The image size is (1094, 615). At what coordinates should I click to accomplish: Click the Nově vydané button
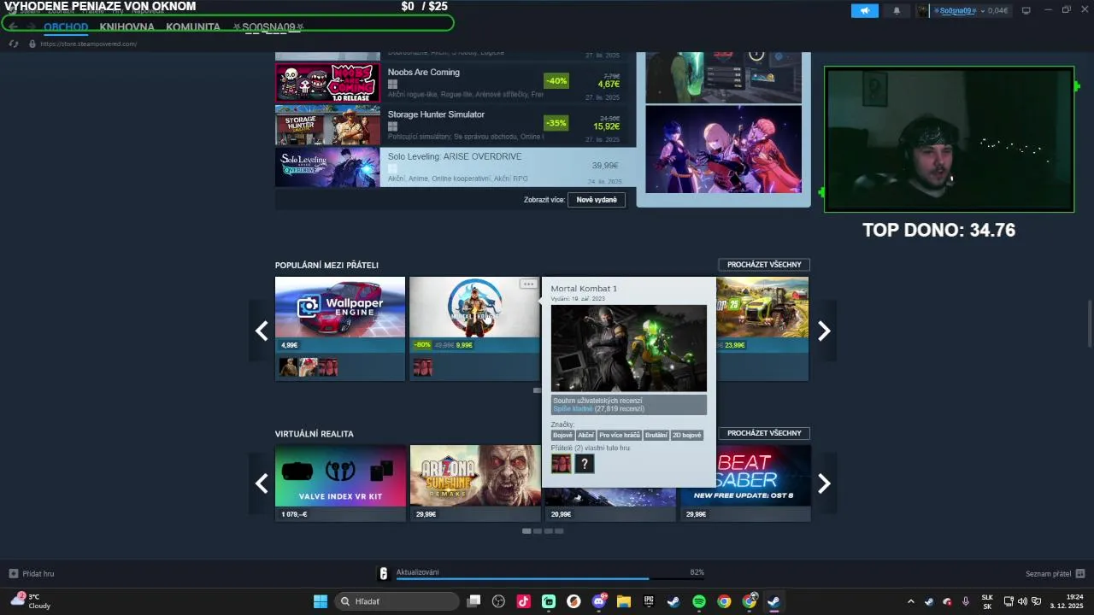coord(596,200)
